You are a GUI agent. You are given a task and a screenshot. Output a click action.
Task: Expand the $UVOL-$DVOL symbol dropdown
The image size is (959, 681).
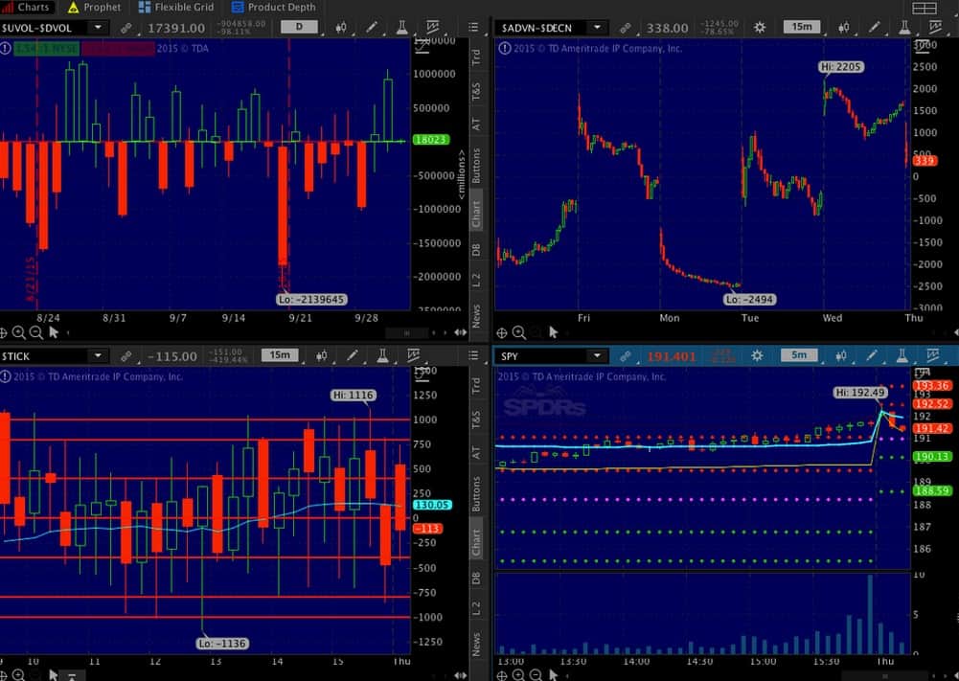98,28
